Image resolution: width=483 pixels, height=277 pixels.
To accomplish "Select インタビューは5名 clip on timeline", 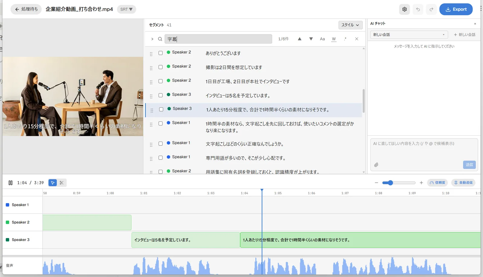I will (x=186, y=240).
